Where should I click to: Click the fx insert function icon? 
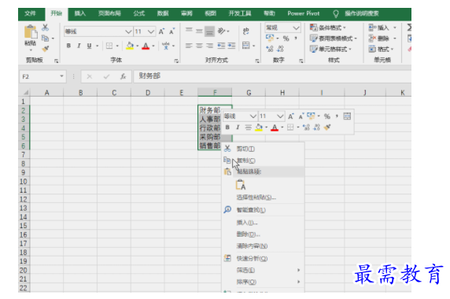[123, 76]
